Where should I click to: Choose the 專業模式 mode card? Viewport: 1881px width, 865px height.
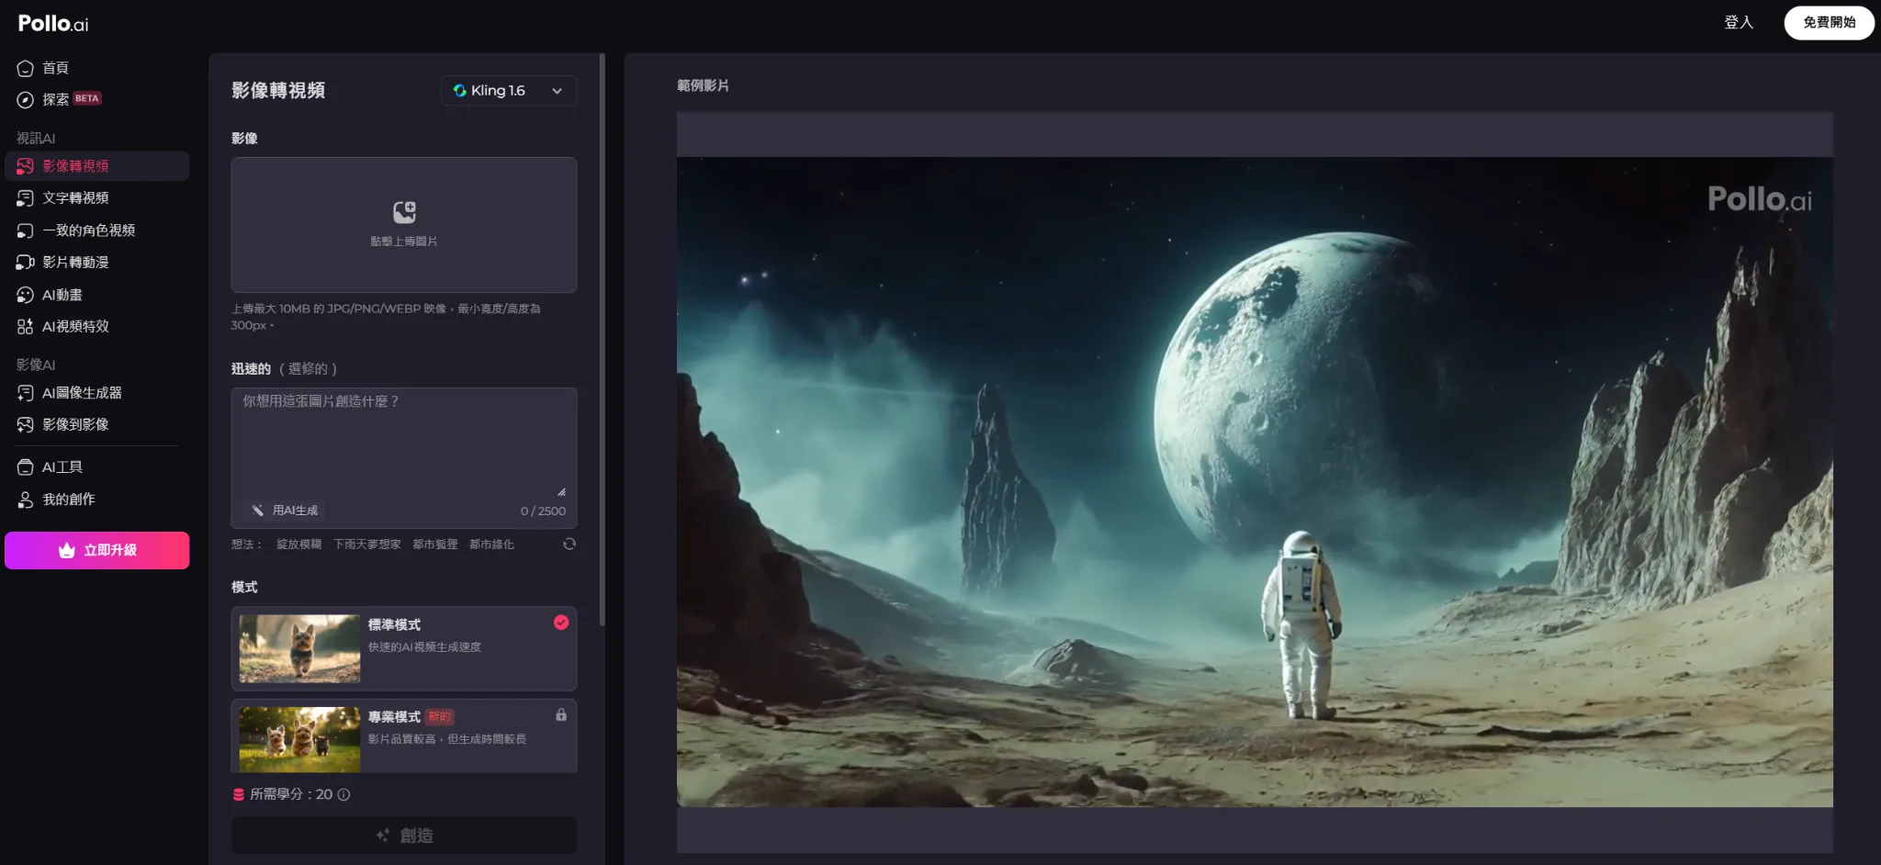pyautogui.click(x=404, y=735)
